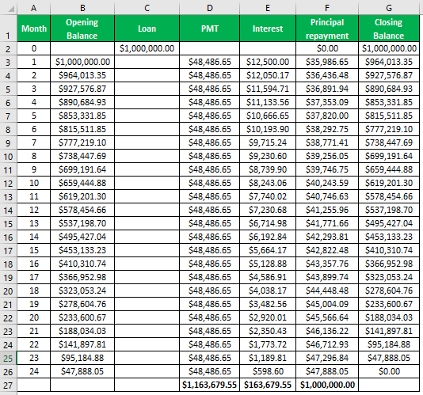This screenshot has width=423, height=395.
Task: Select row 25 header
Action: pyautogui.click(x=9, y=358)
